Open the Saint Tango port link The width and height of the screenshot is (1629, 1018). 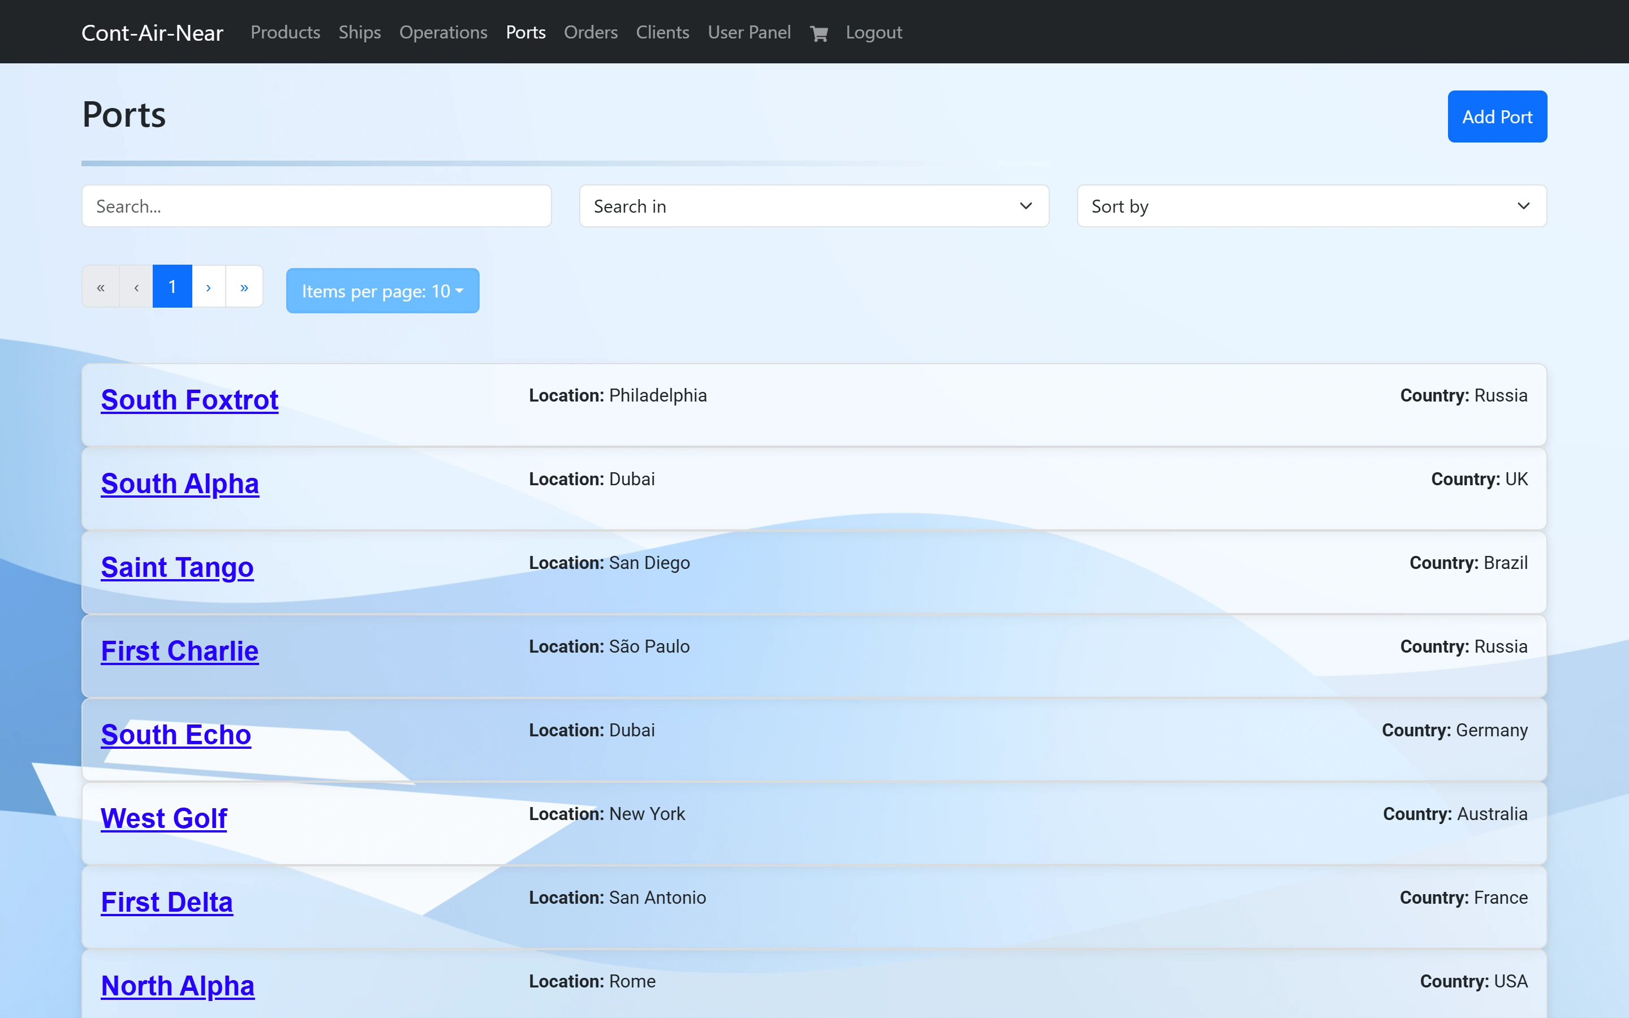point(177,567)
